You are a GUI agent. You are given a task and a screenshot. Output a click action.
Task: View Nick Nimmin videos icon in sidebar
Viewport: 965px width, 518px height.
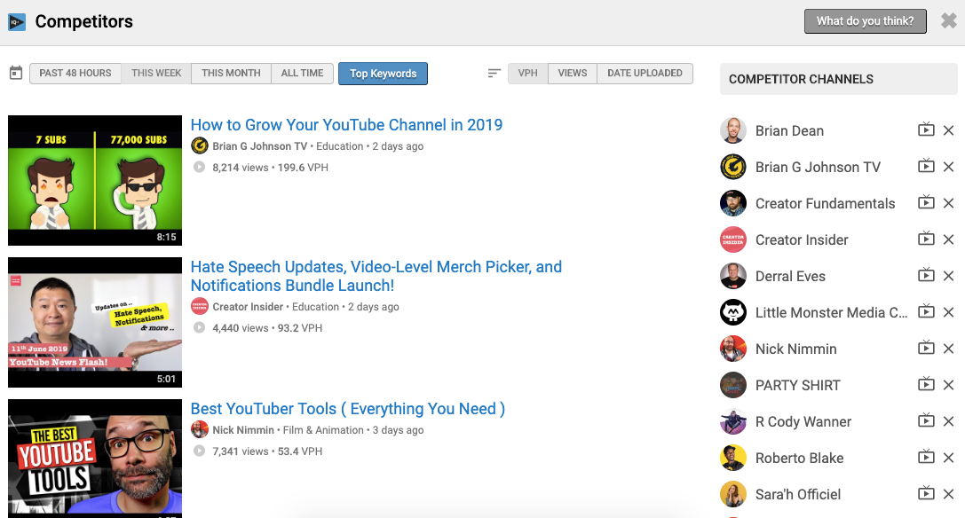pyautogui.click(x=926, y=349)
